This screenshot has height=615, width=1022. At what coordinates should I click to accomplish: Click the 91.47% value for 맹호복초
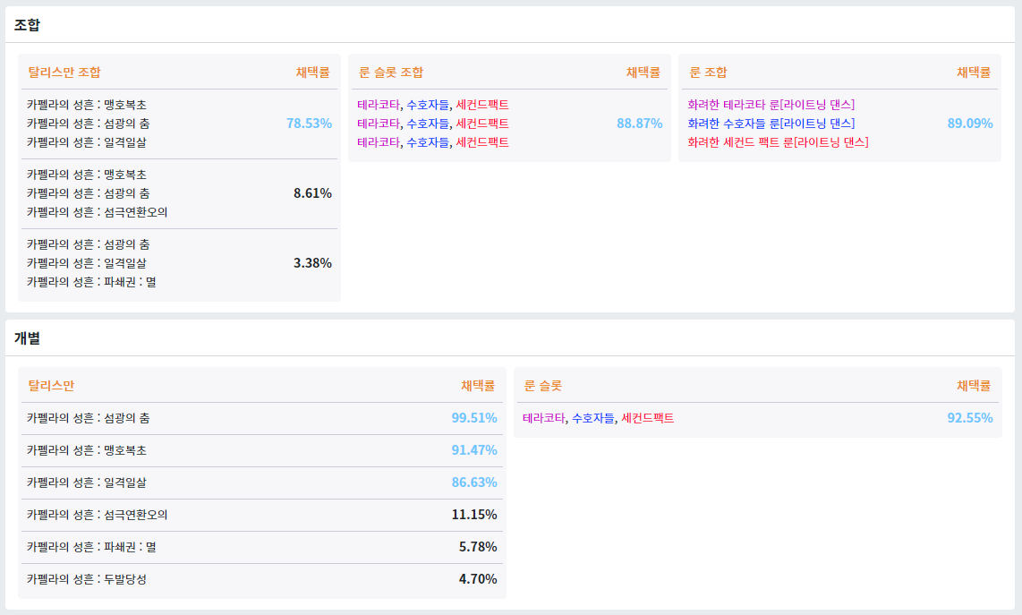pyautogui.click(x=474, y=450)
